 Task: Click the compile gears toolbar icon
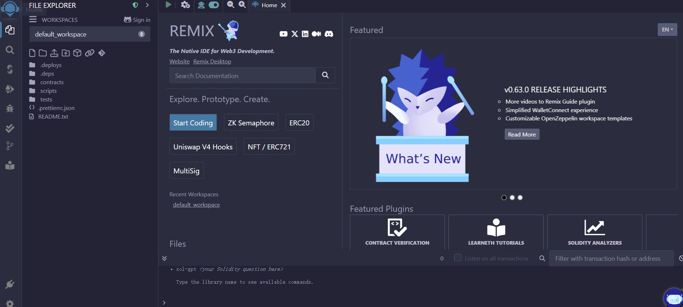[x=185, y=5]
